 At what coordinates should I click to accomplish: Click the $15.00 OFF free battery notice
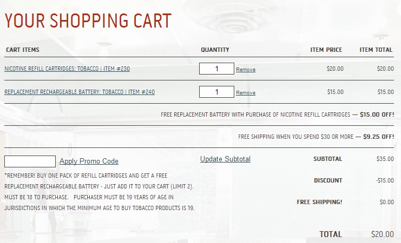pyautogui.click(x=278, y=114)
